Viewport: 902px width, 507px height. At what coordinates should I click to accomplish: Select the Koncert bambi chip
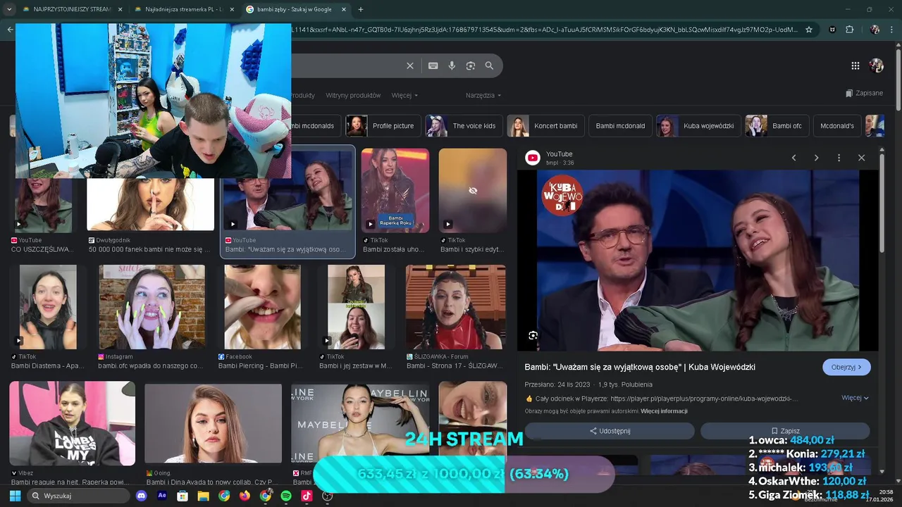click(x=545, y=126)
